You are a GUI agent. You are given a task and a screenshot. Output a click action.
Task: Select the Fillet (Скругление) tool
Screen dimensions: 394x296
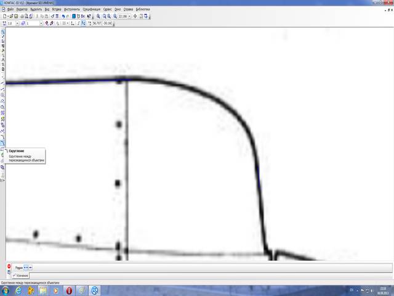[x=2, y=143]
